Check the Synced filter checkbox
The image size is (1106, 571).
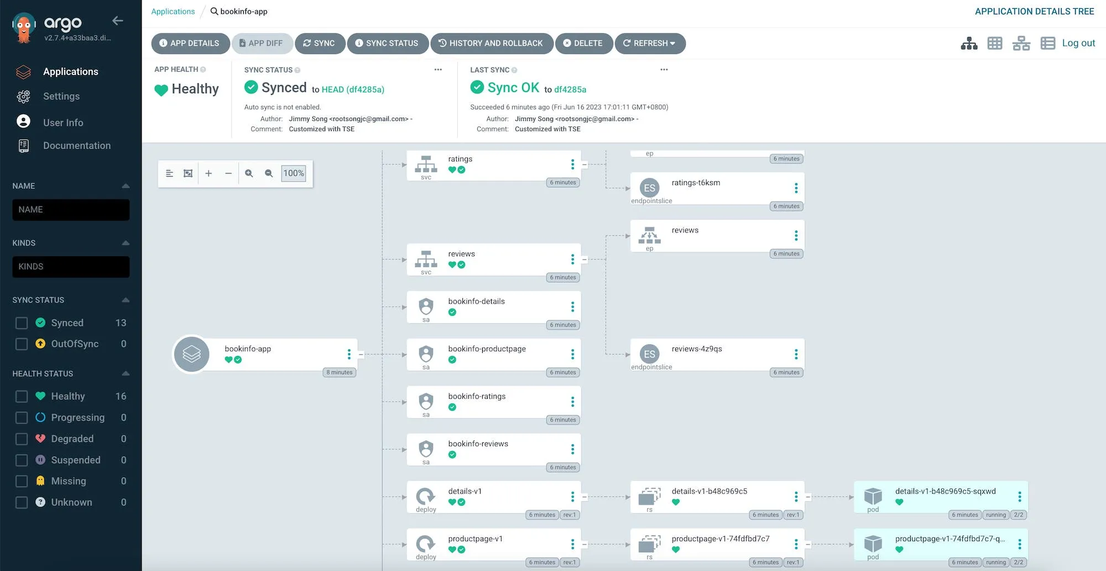[22, 323]
